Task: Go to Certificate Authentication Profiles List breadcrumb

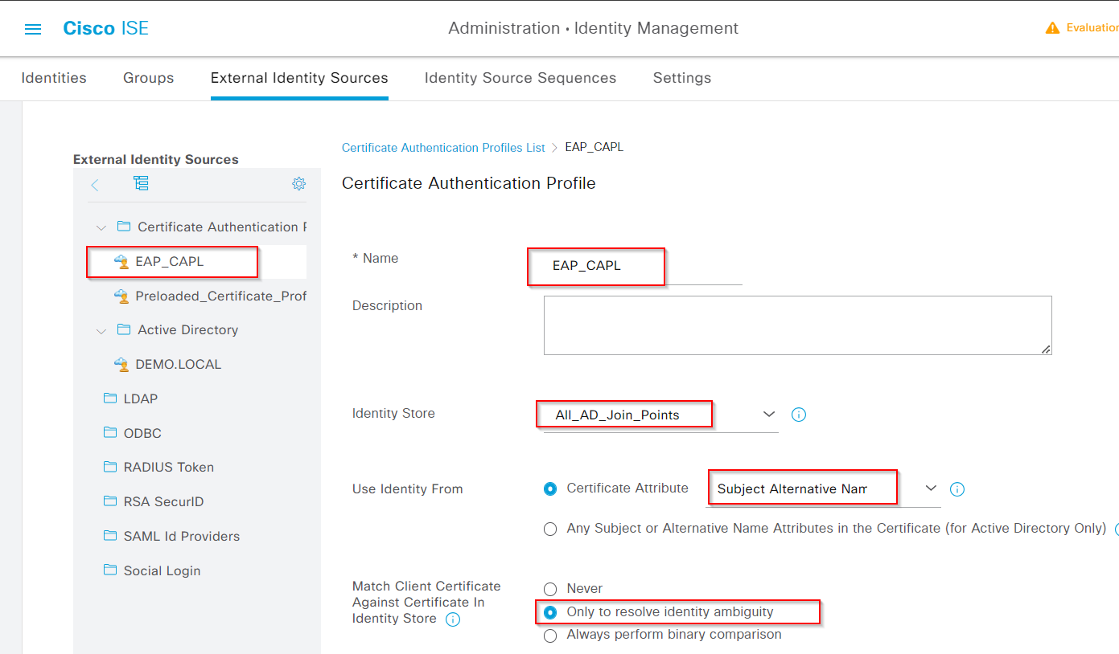Action: 443,148
